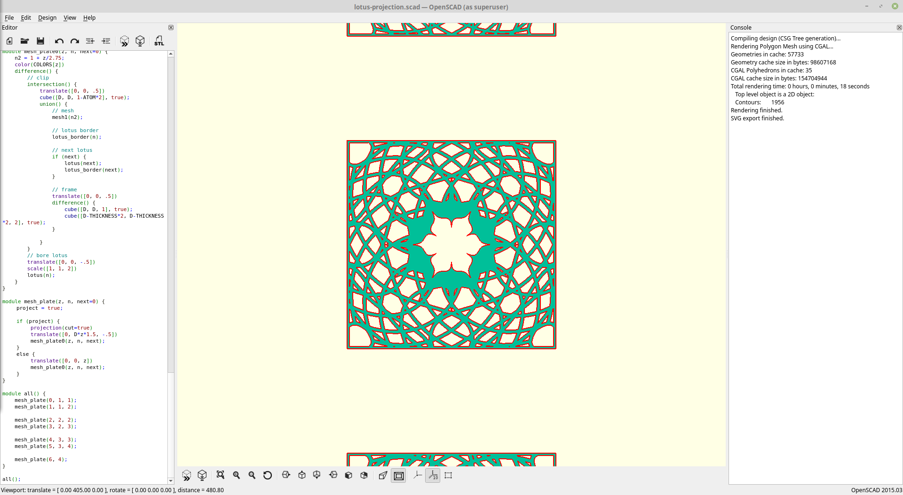Image resolution: width=903 pixels, height=495 pixels.
Task: Redo the undone edit
Action: click(74, 41)
